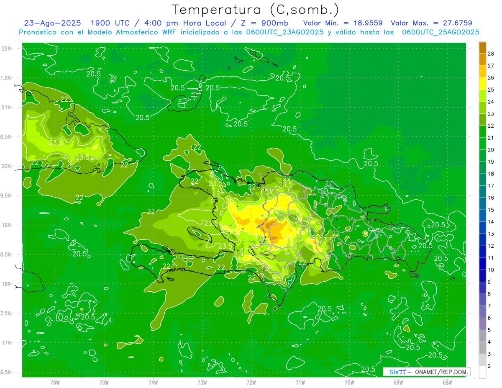The image size is (502, 388).
Task: Click the dark blue swatch between 10 and 11
Action: click(482, 264)
